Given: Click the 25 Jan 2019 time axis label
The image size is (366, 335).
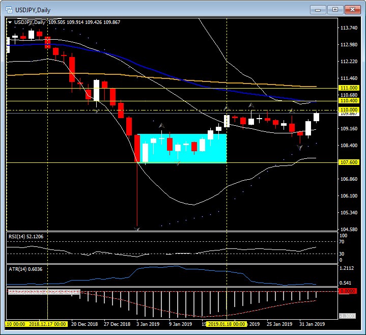Looking at the screenshot, I should tap(279, 324).
